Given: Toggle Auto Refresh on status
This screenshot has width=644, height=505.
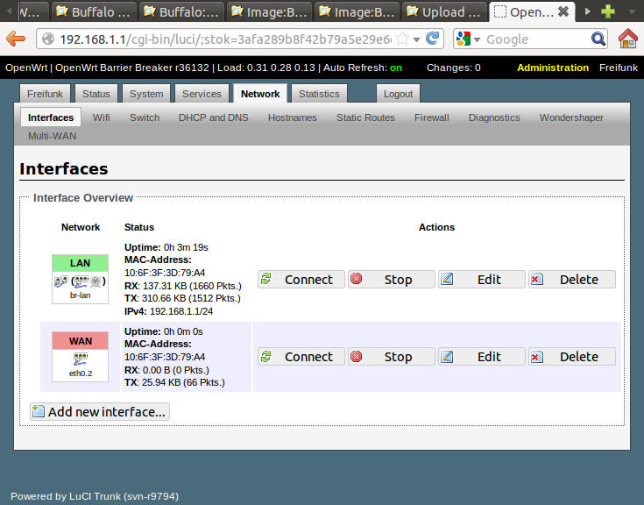Looking at the screenshot, I should pos(396,68).
